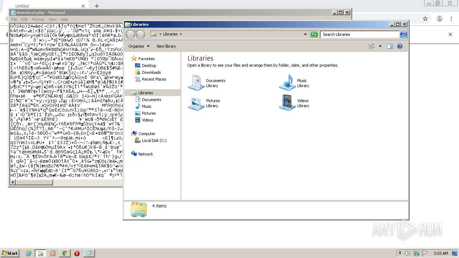
Task: Go forward in Libraries window
Action: [140, 34]
